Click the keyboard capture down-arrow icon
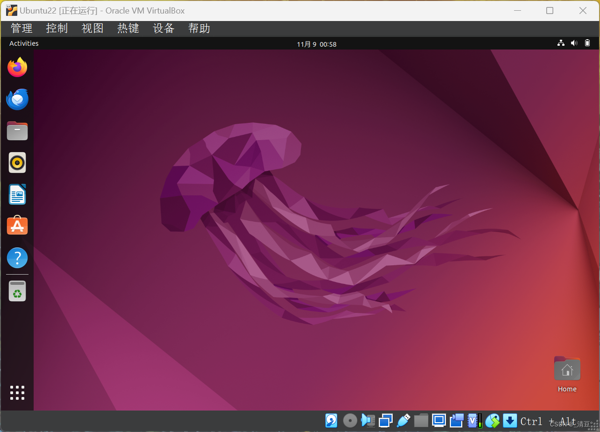This screenshot has width=600, height=432. pos(510,421)
